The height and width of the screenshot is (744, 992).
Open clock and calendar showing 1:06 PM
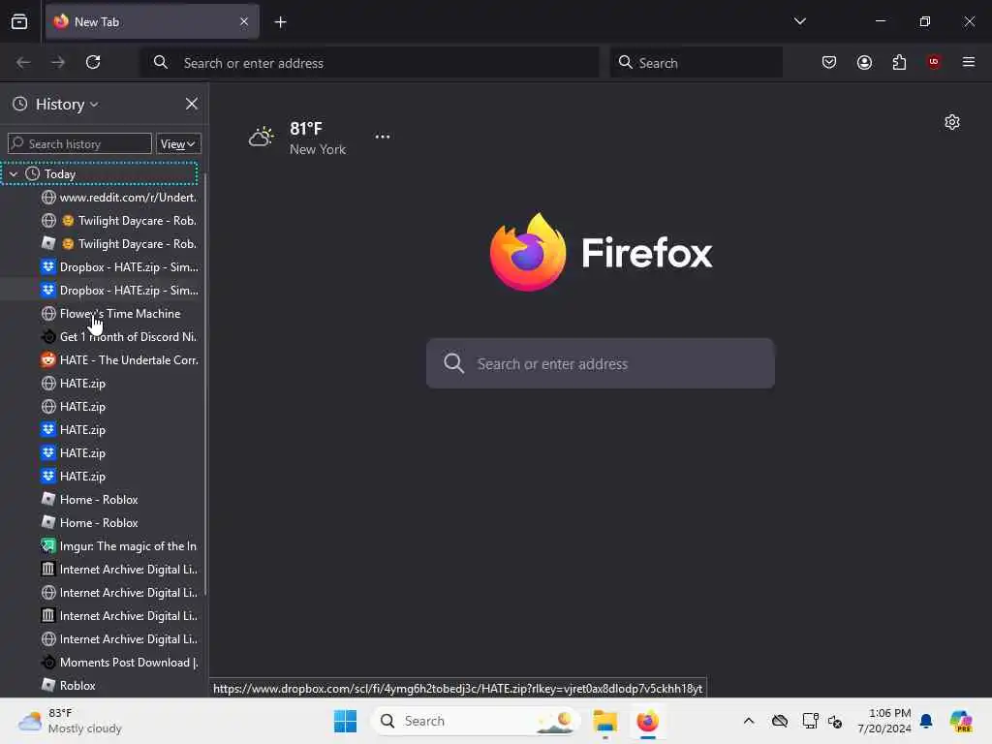[x=883, y=721]
